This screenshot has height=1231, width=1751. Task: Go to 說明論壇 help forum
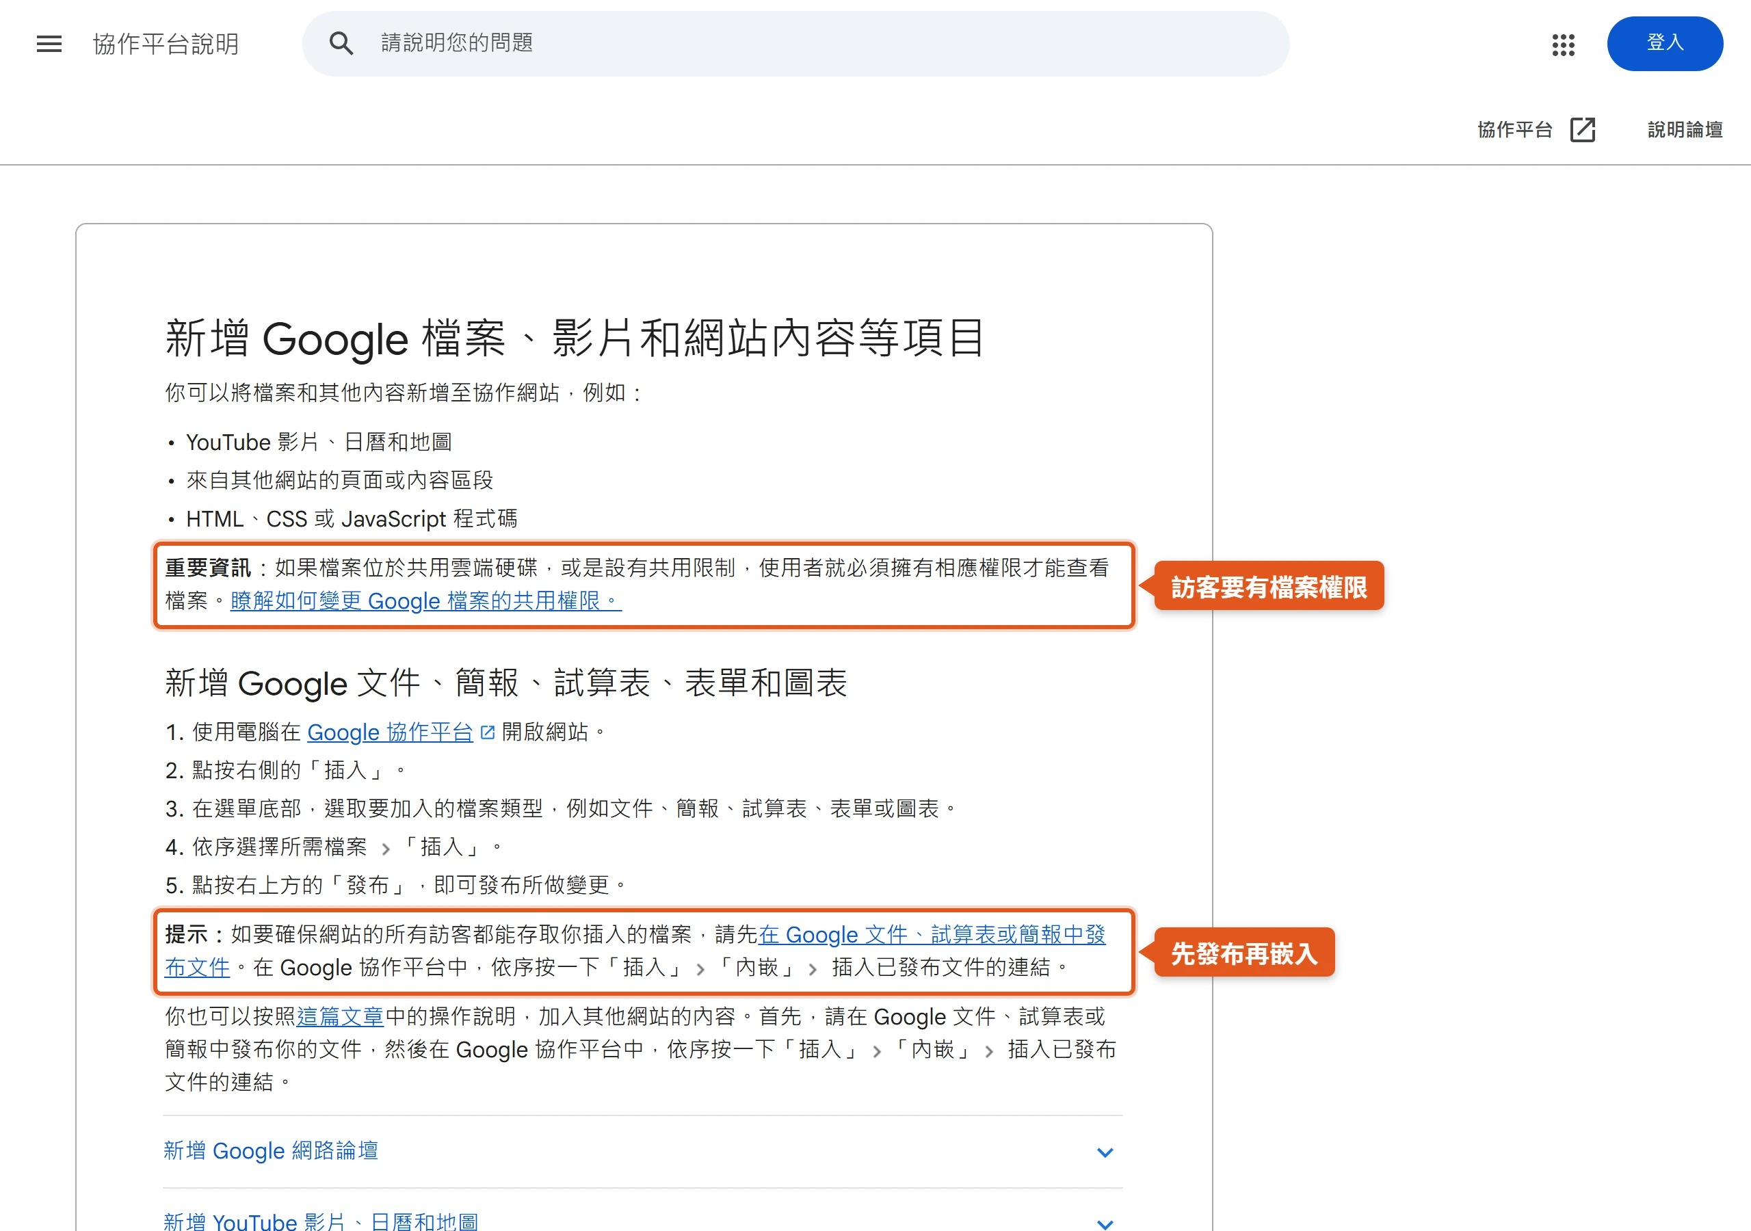[1685, 130]
